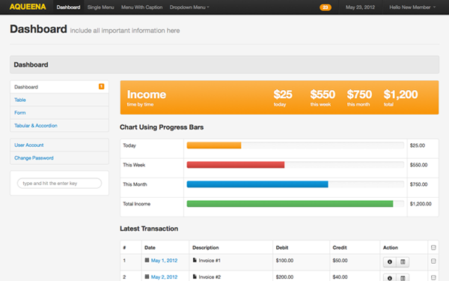Click the calendar icon beside May 2, 2012
Screen dimensions: 449x281
(147, 277)
